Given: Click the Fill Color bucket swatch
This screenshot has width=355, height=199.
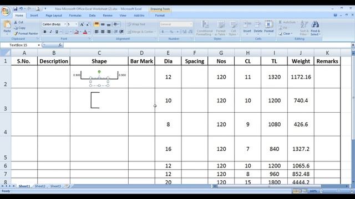Looking at the screenshot, I should [77, 32].
